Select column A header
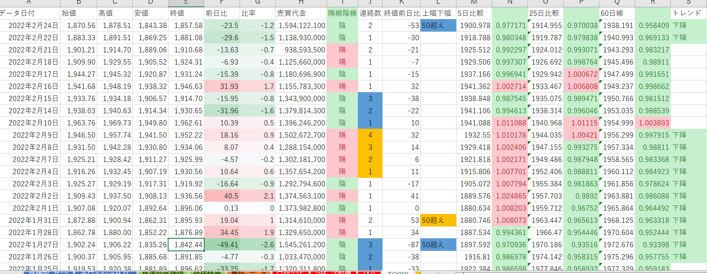 coord(28,3)
